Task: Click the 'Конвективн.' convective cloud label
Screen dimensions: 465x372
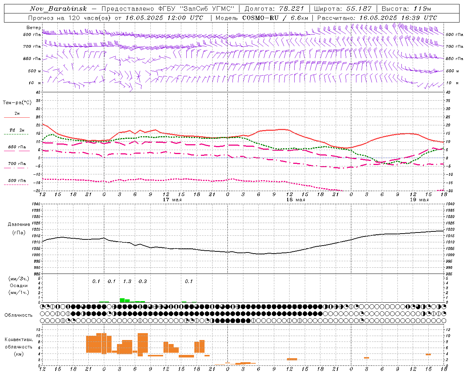Action: 19,340
